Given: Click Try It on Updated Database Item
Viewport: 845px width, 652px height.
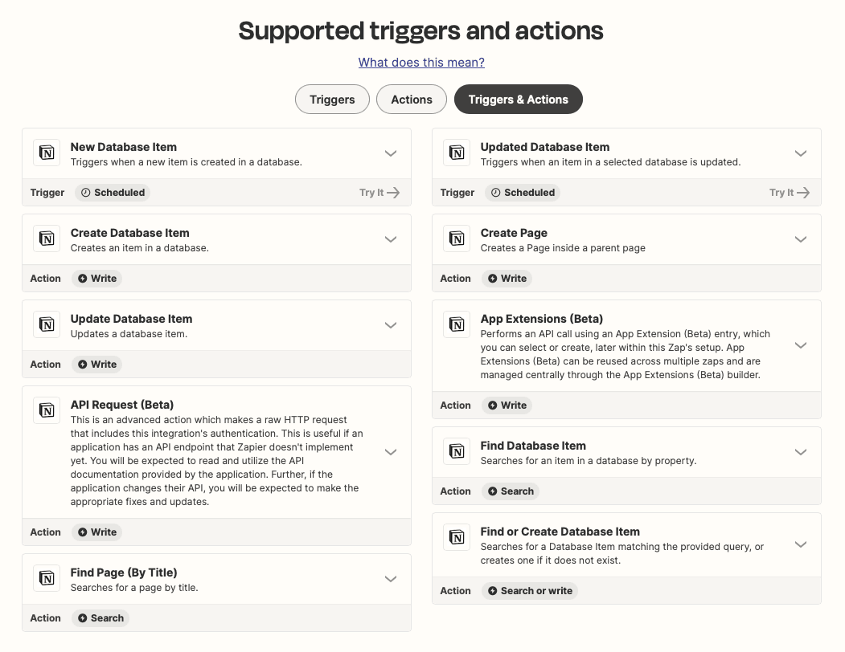Looking at the screenshot, I should [x=790, y=193].
